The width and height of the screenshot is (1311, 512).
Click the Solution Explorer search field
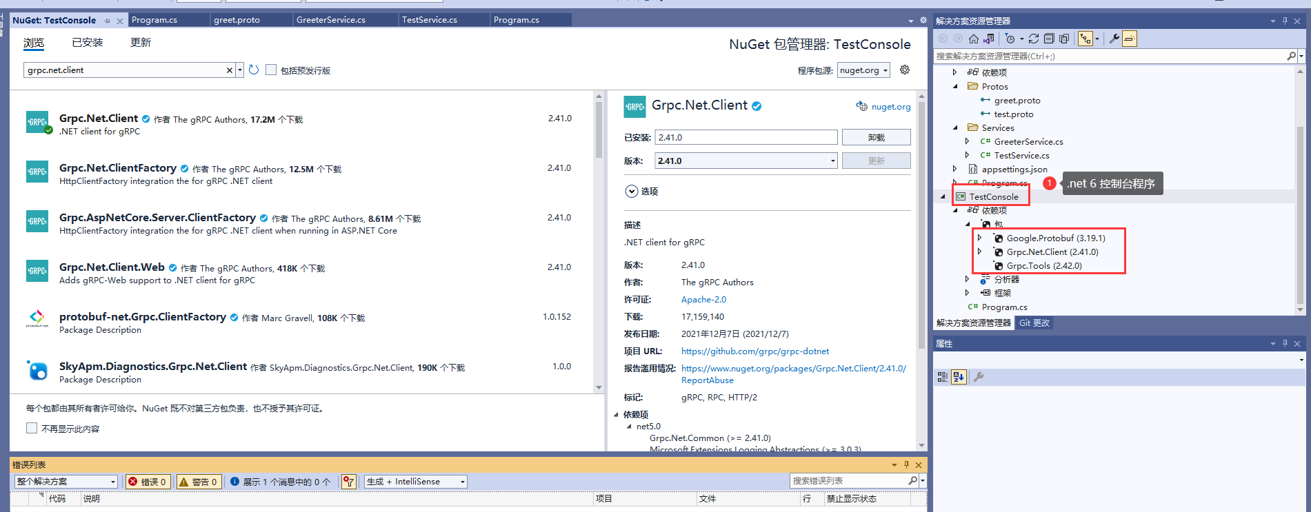(1110, 56)
